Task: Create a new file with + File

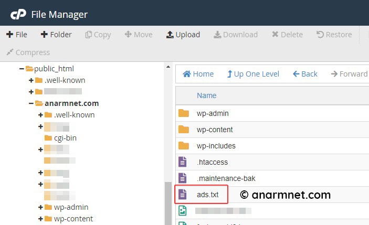Action: pyautogui.click(x=17, y=35)
